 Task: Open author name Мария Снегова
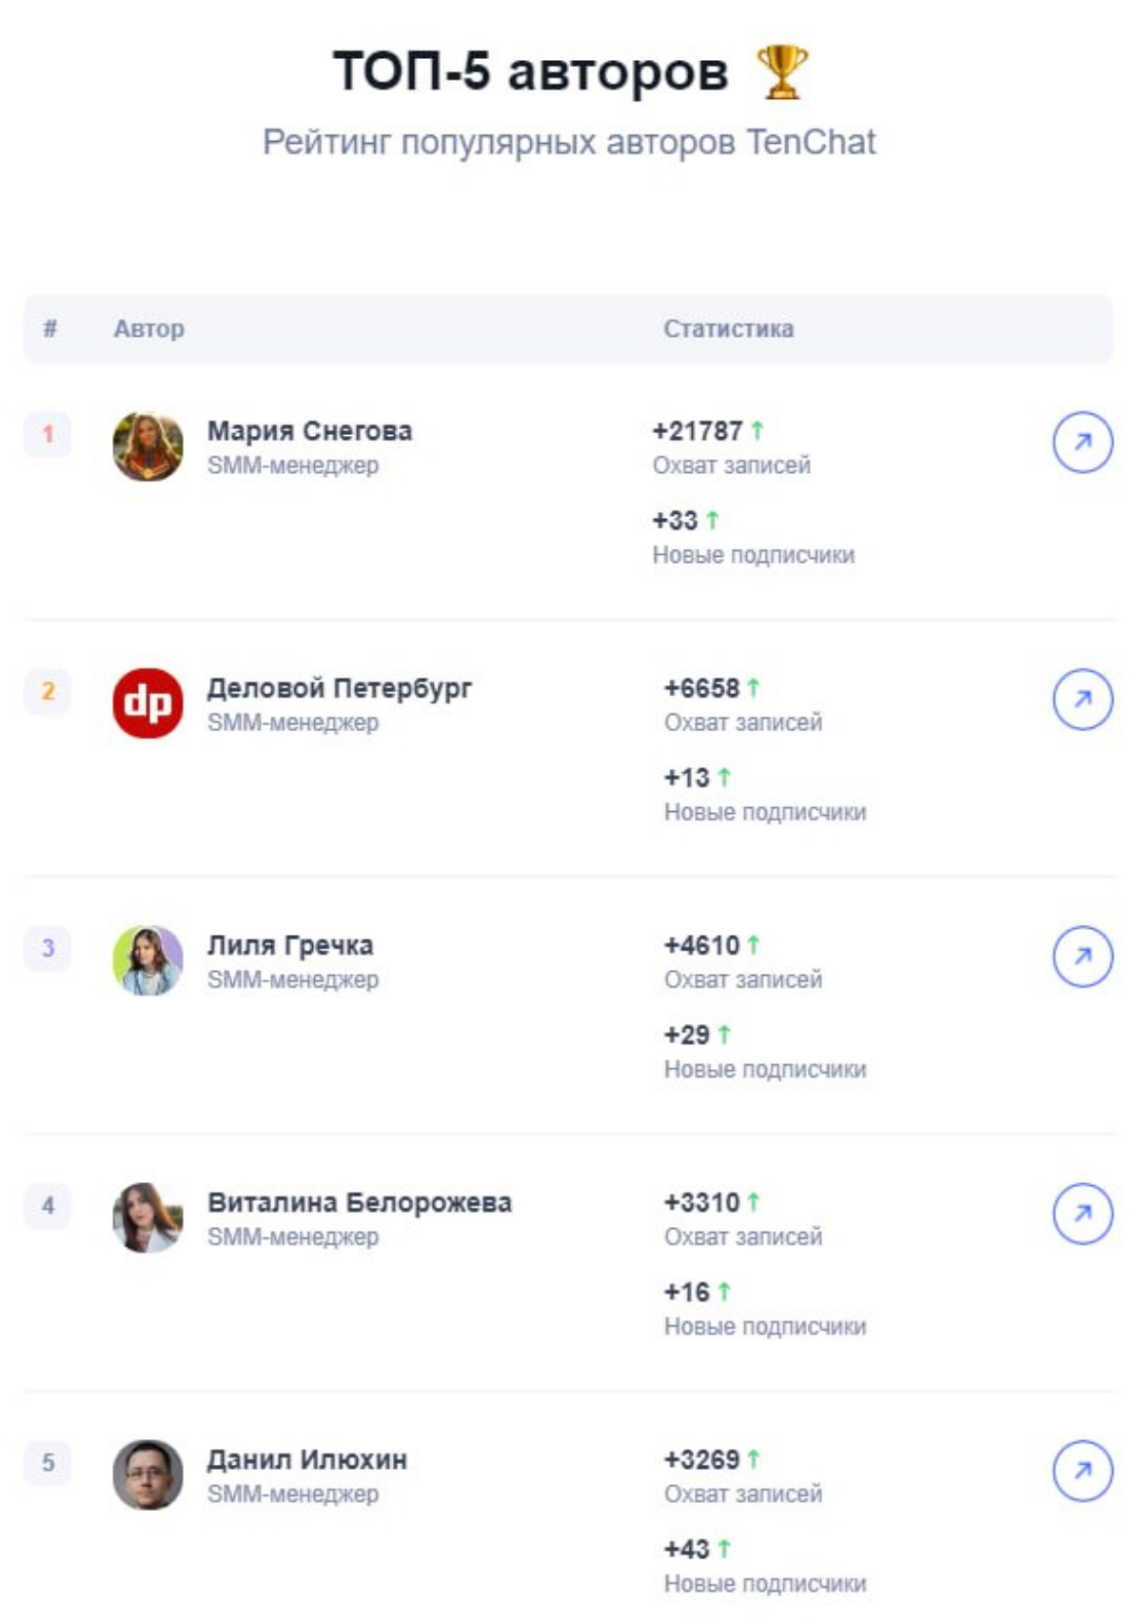coord(309,431)
